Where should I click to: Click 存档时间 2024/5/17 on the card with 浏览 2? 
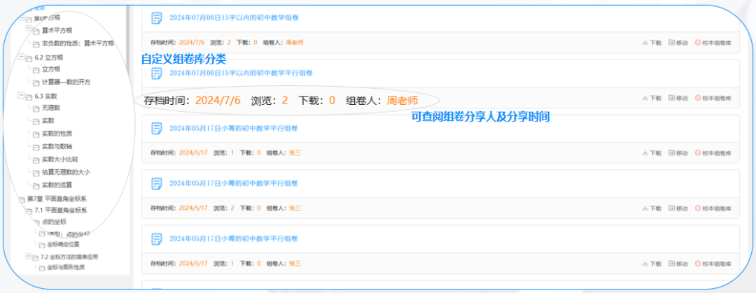coord(179,208)
